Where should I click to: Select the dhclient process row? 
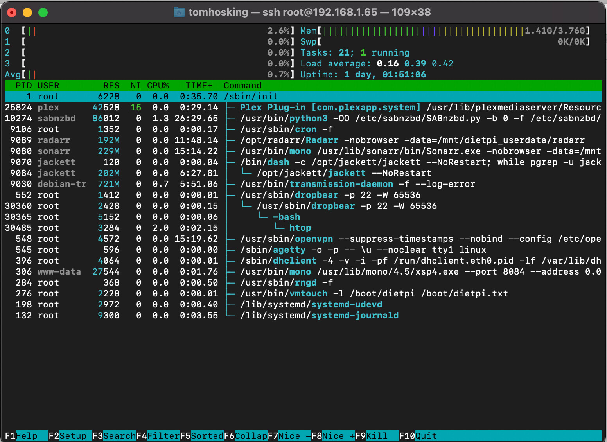coord(303,261)
